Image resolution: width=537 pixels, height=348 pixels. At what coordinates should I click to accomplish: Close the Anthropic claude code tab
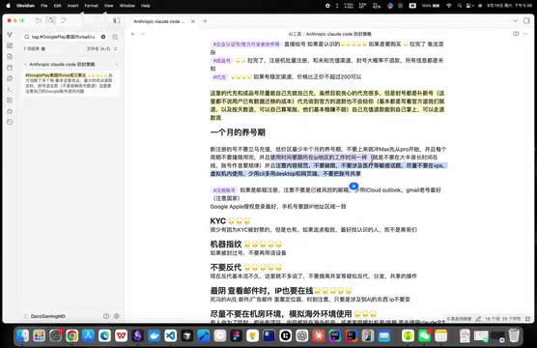tap(193, 21)
